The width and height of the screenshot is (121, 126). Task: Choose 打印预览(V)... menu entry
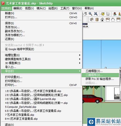pyautogui.click(x=41, y=81)
